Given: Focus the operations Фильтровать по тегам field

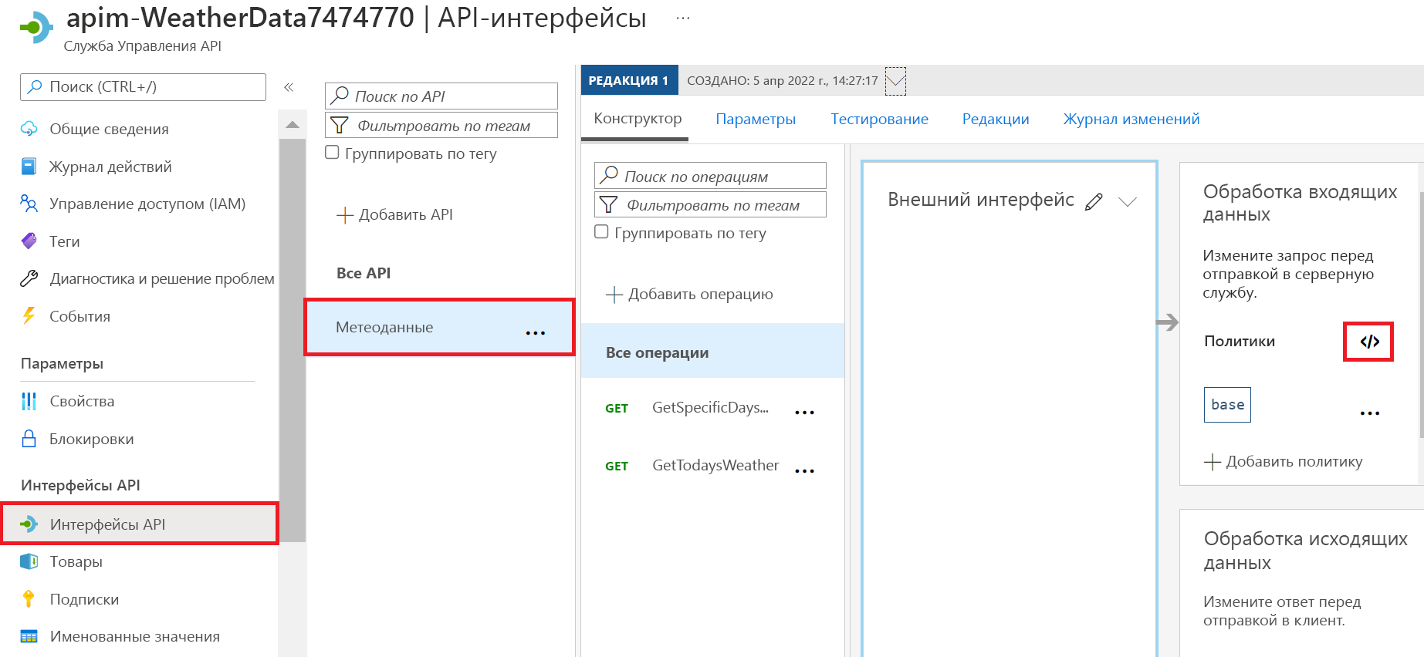Looking at the screenshot, I should coord(710,204).
